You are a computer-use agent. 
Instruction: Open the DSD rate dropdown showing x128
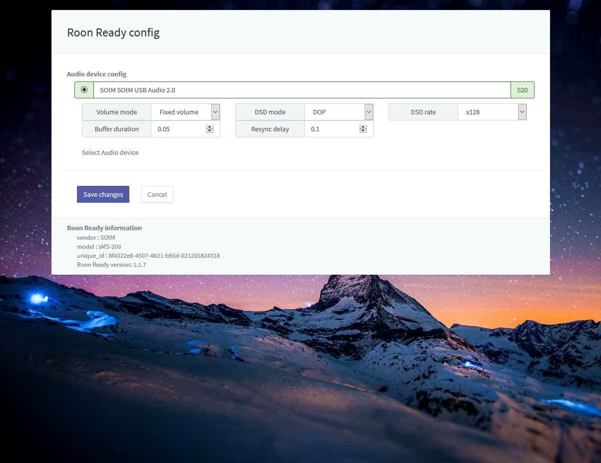coord(492,112)
